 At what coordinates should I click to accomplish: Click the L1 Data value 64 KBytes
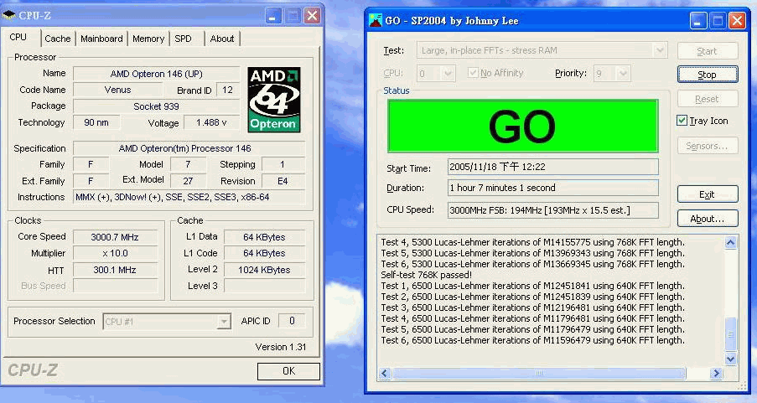264,237
